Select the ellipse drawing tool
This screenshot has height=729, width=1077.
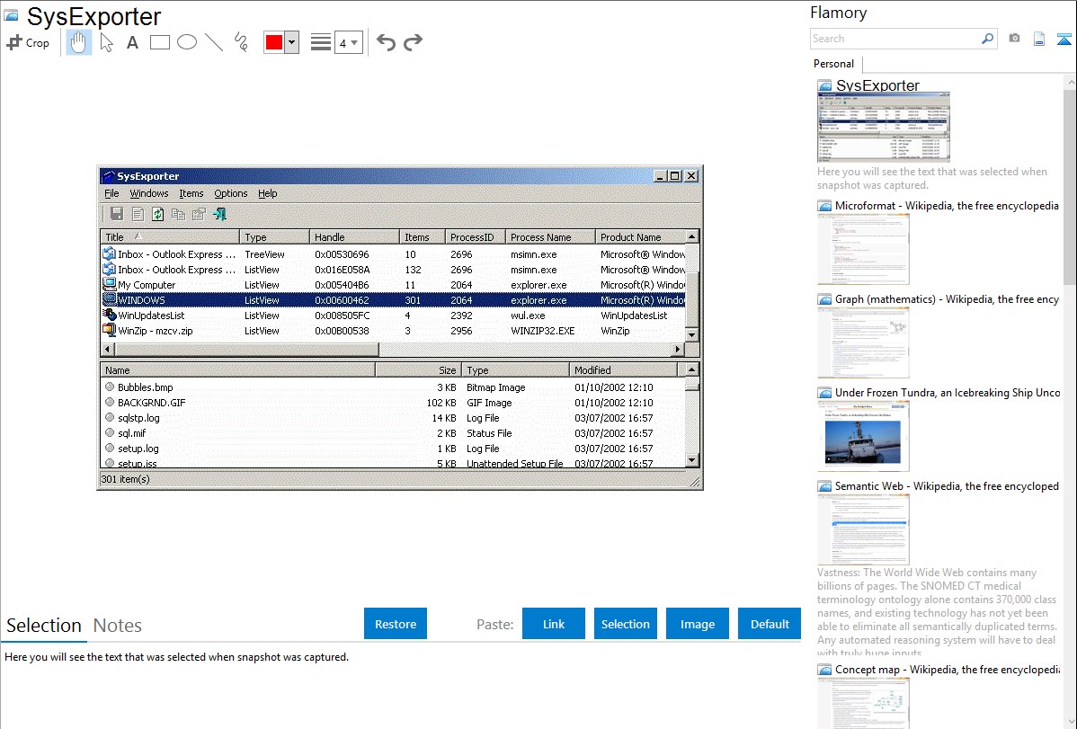[x=187, y=42]
